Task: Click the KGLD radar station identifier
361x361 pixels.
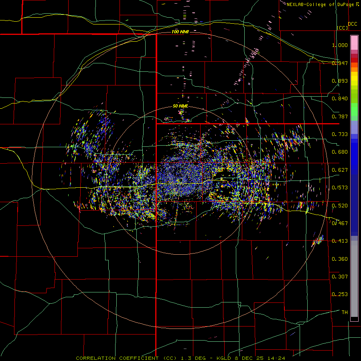Action: point(223,358)
